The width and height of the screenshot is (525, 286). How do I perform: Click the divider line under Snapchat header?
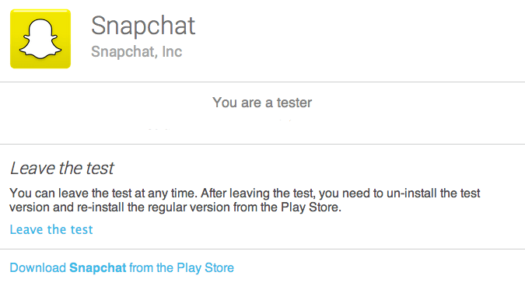(263, 82)
